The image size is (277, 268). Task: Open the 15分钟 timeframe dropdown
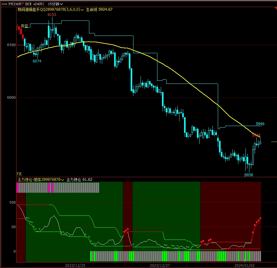56,4
